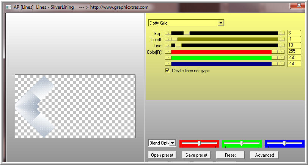Click the Save preset button
Screen dimensions: 308x165
click(196, 155)
